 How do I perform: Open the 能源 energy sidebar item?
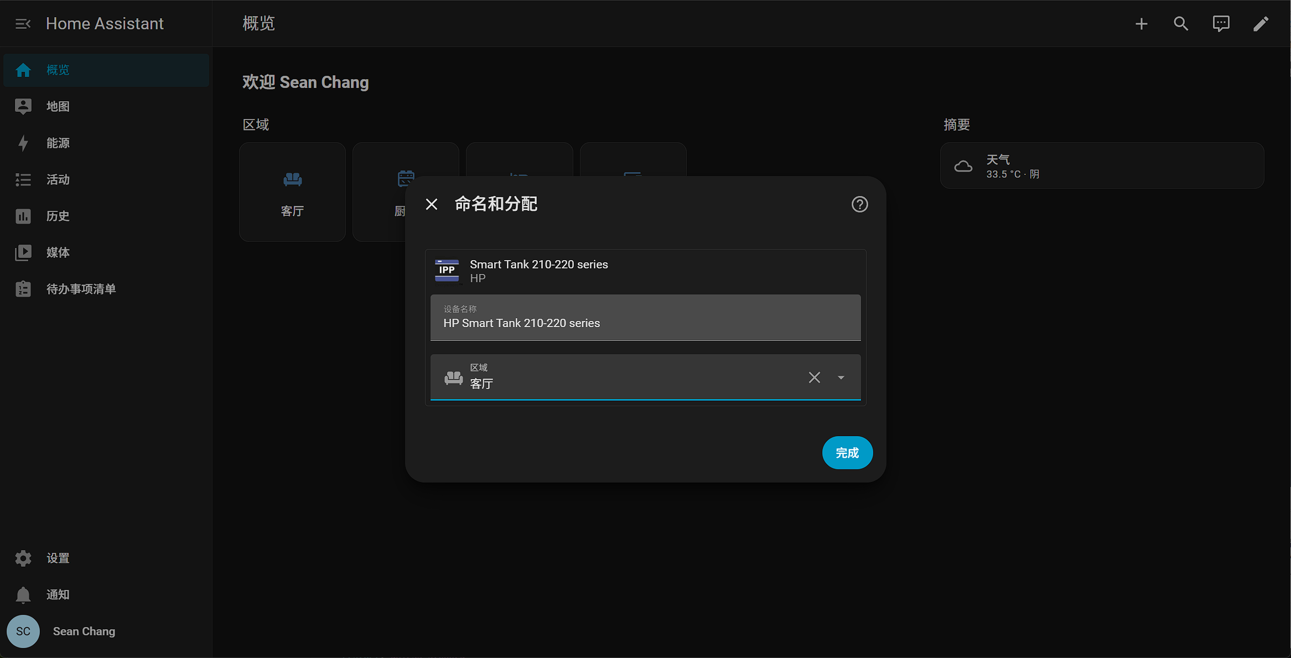[x=106, y=143]
